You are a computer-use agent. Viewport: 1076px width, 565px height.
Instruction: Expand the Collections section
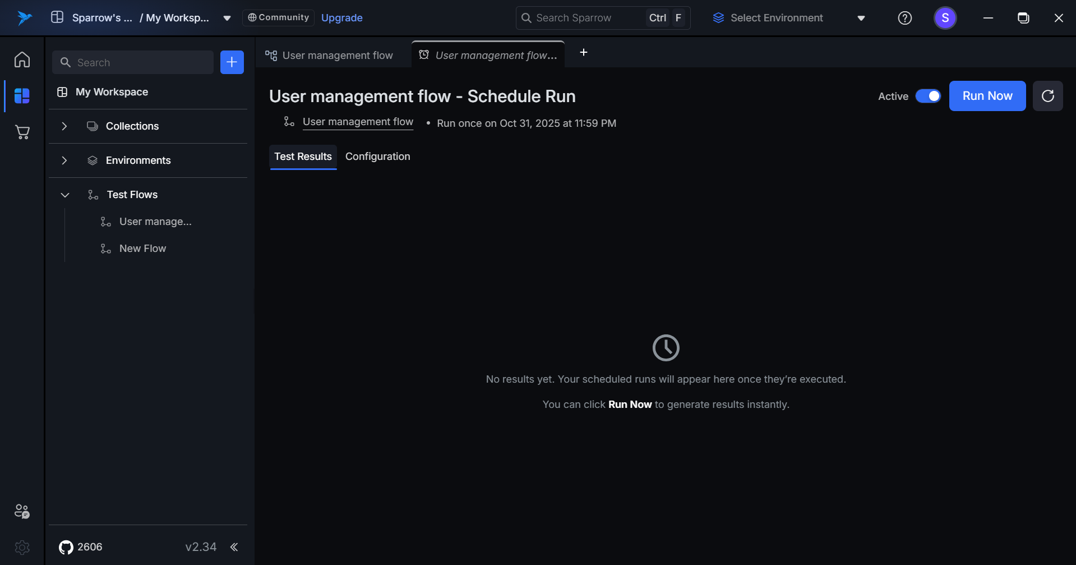click(64, 126)
